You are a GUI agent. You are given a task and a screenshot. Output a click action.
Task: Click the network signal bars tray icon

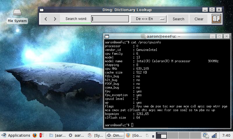[x=214, y=135]
